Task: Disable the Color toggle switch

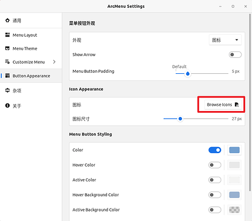Action: pos(215,150)
